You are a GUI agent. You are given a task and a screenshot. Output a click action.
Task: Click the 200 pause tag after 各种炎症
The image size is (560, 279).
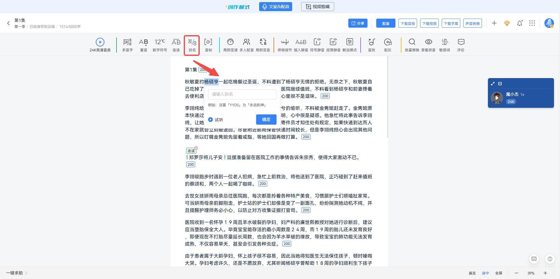pyautogui.click(x=286, y=244)
